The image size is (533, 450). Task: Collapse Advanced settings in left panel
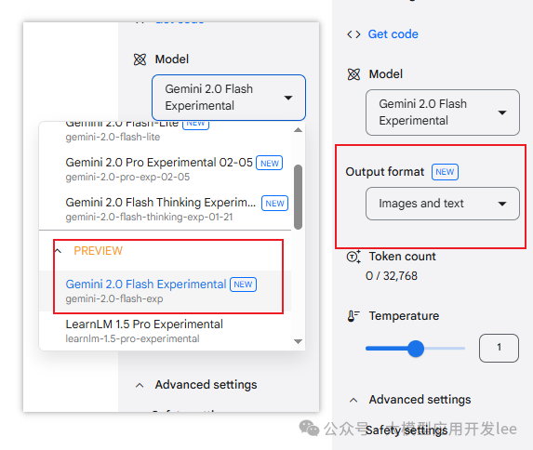coord(140,385)
